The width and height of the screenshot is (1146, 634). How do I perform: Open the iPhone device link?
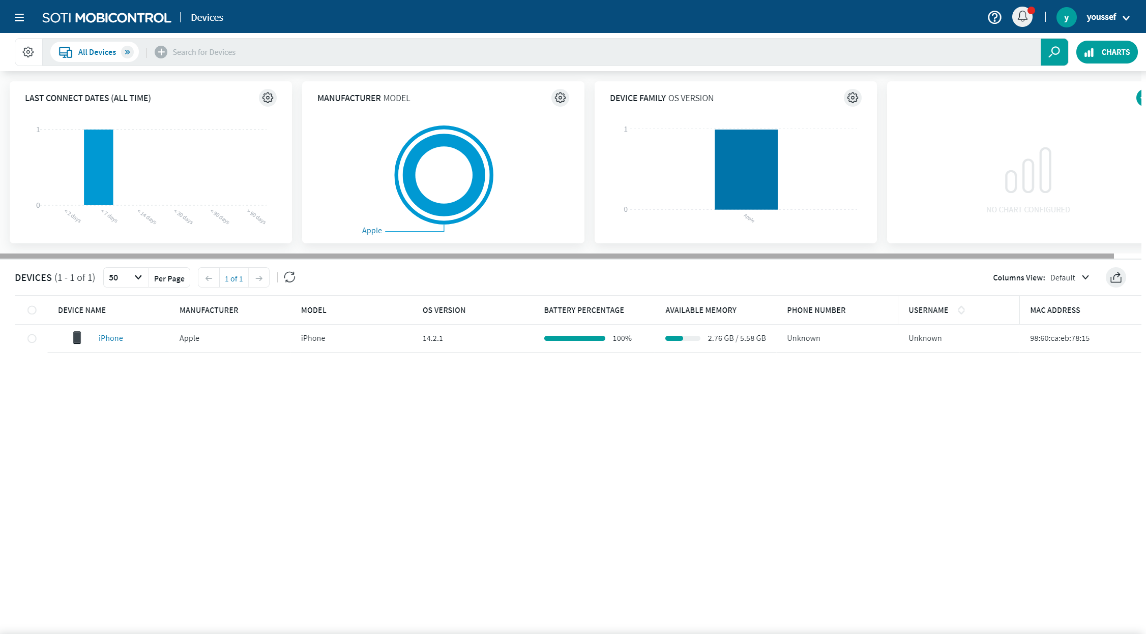point(110,338)
